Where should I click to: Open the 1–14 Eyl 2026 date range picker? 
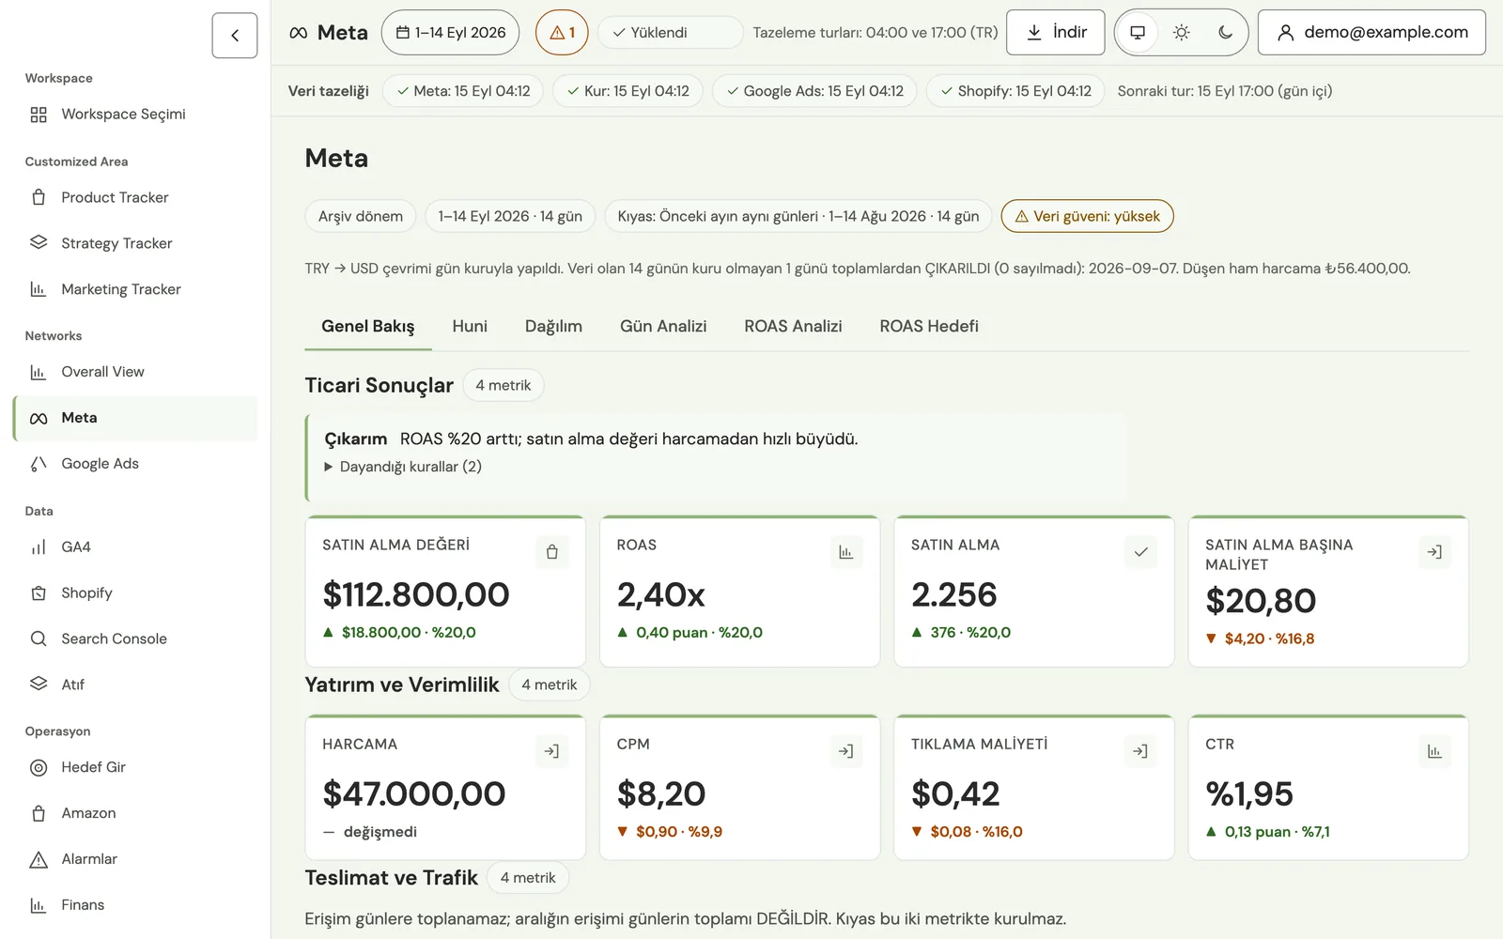(x=451, y=33)
